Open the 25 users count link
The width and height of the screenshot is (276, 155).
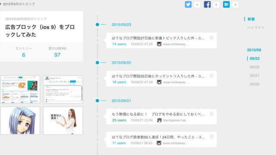(x=119, y=120)
